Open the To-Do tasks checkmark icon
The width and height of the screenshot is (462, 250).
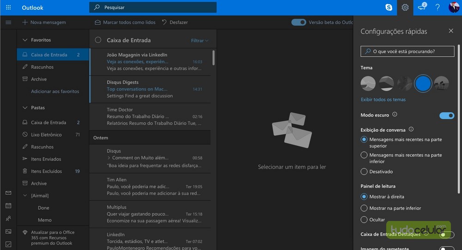(x=8, y=244)
